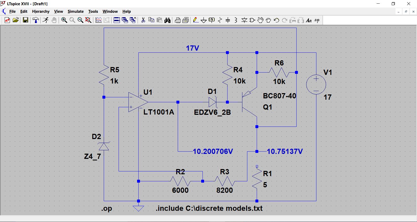Click the pan magnifier icon
The width and height of the screenshot is (417, 222).
[72, 20]
